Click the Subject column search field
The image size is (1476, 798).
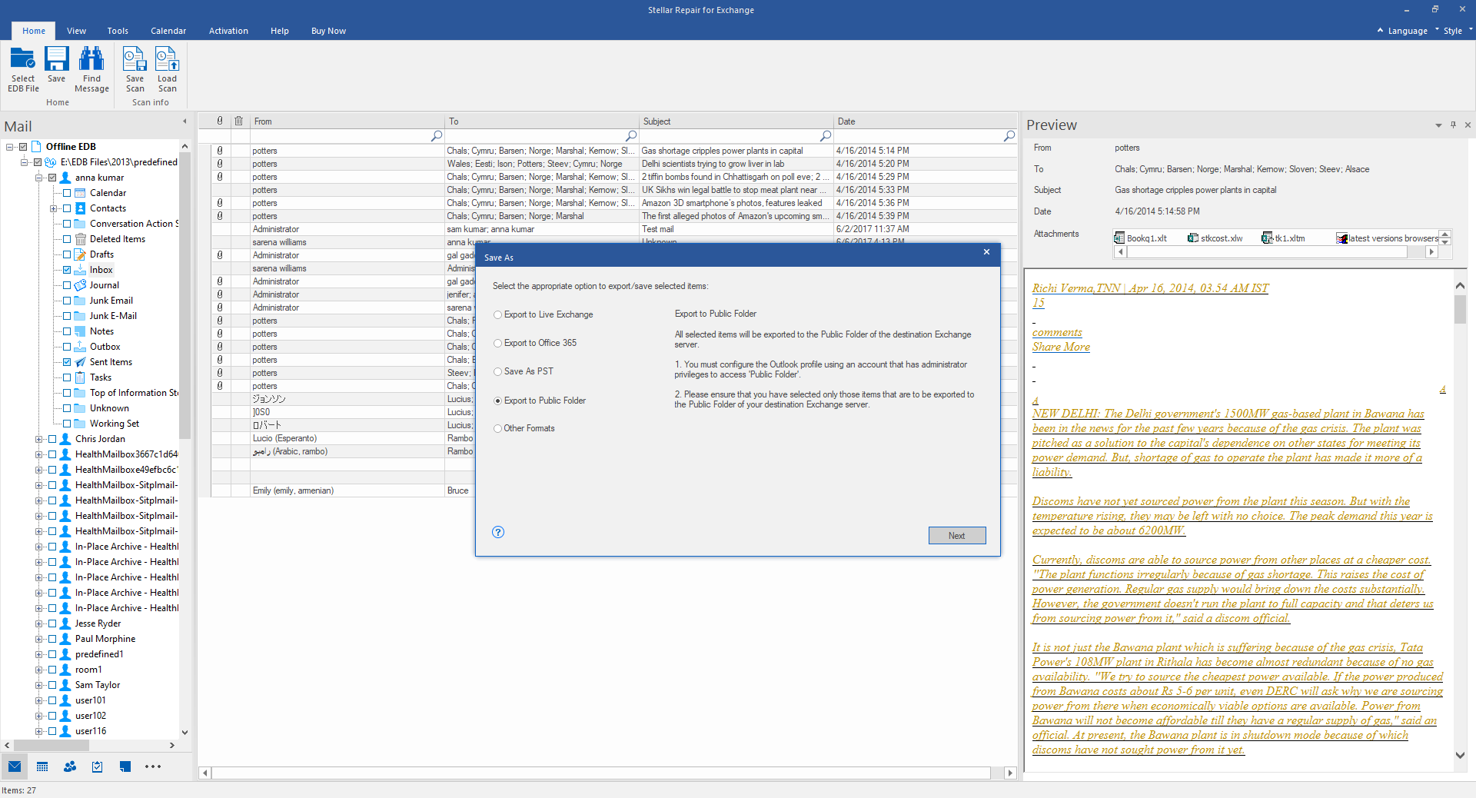click(x=730, y=136)
